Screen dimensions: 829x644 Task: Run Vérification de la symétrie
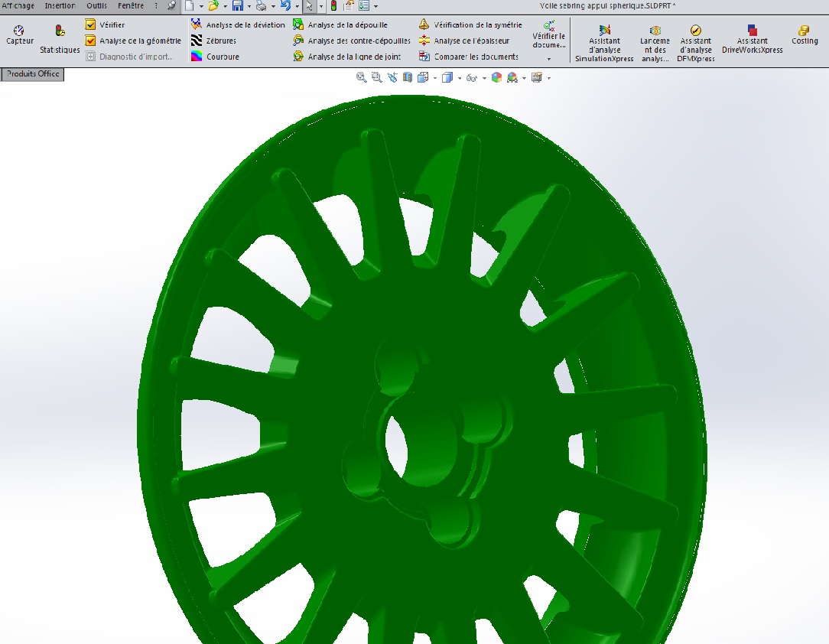click(x=470, y=24)
